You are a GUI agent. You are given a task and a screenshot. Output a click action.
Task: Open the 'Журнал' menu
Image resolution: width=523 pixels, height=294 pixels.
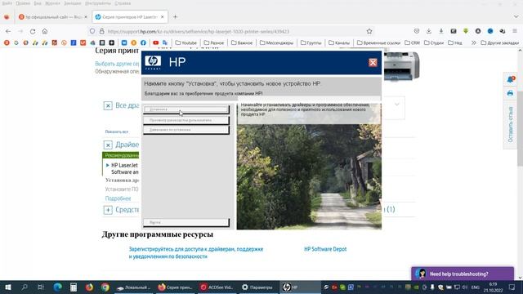52,3
